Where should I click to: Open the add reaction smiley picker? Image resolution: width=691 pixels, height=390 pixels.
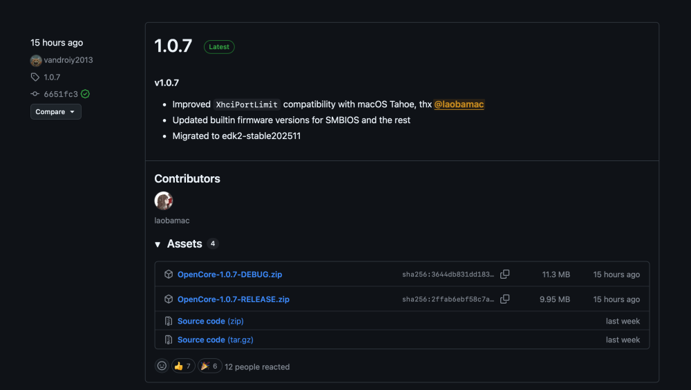[162, 366]
